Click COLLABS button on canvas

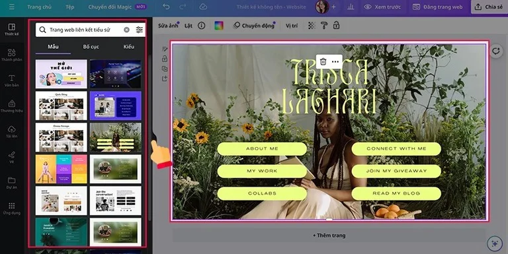262,193
